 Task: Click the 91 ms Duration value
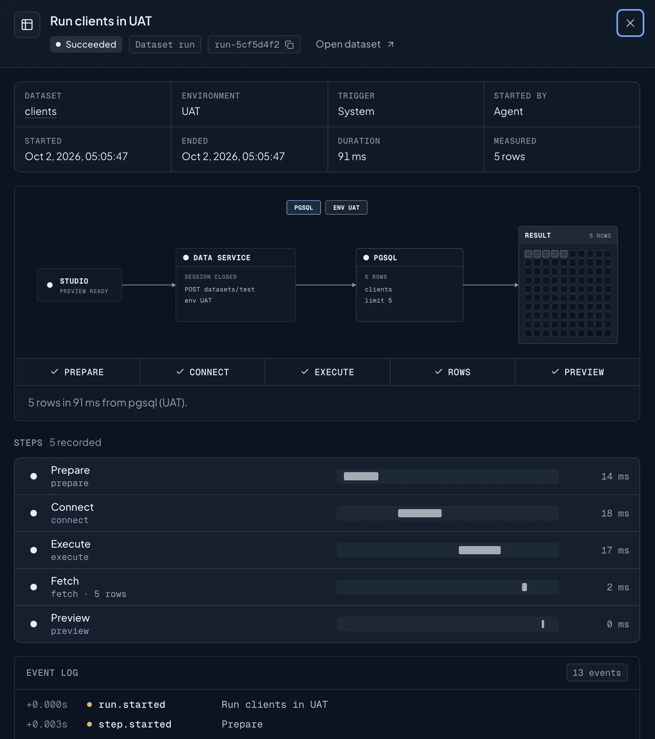coord(352,156)
